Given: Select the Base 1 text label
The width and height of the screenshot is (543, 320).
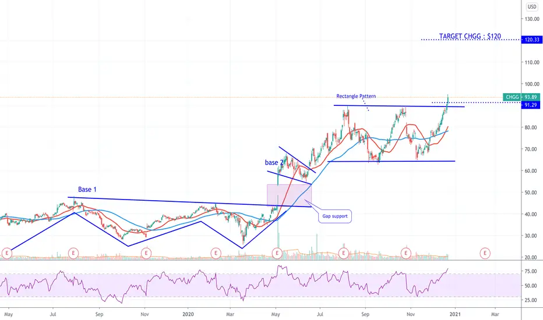Looking at the screenshot, I should [x=87, y=189].
